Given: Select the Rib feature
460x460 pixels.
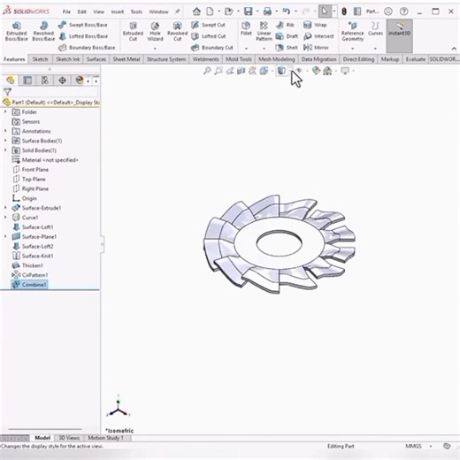Looking at the screenshot, I should coord(285,25).
